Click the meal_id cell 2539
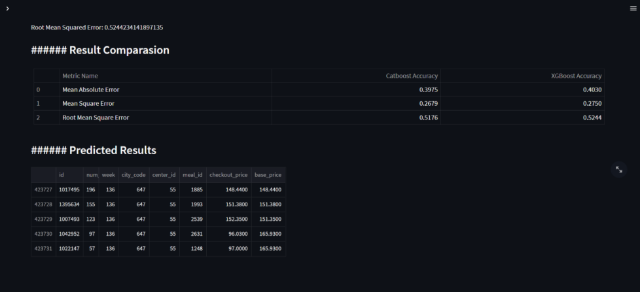 pyautogui.click(x=193, y=219)
